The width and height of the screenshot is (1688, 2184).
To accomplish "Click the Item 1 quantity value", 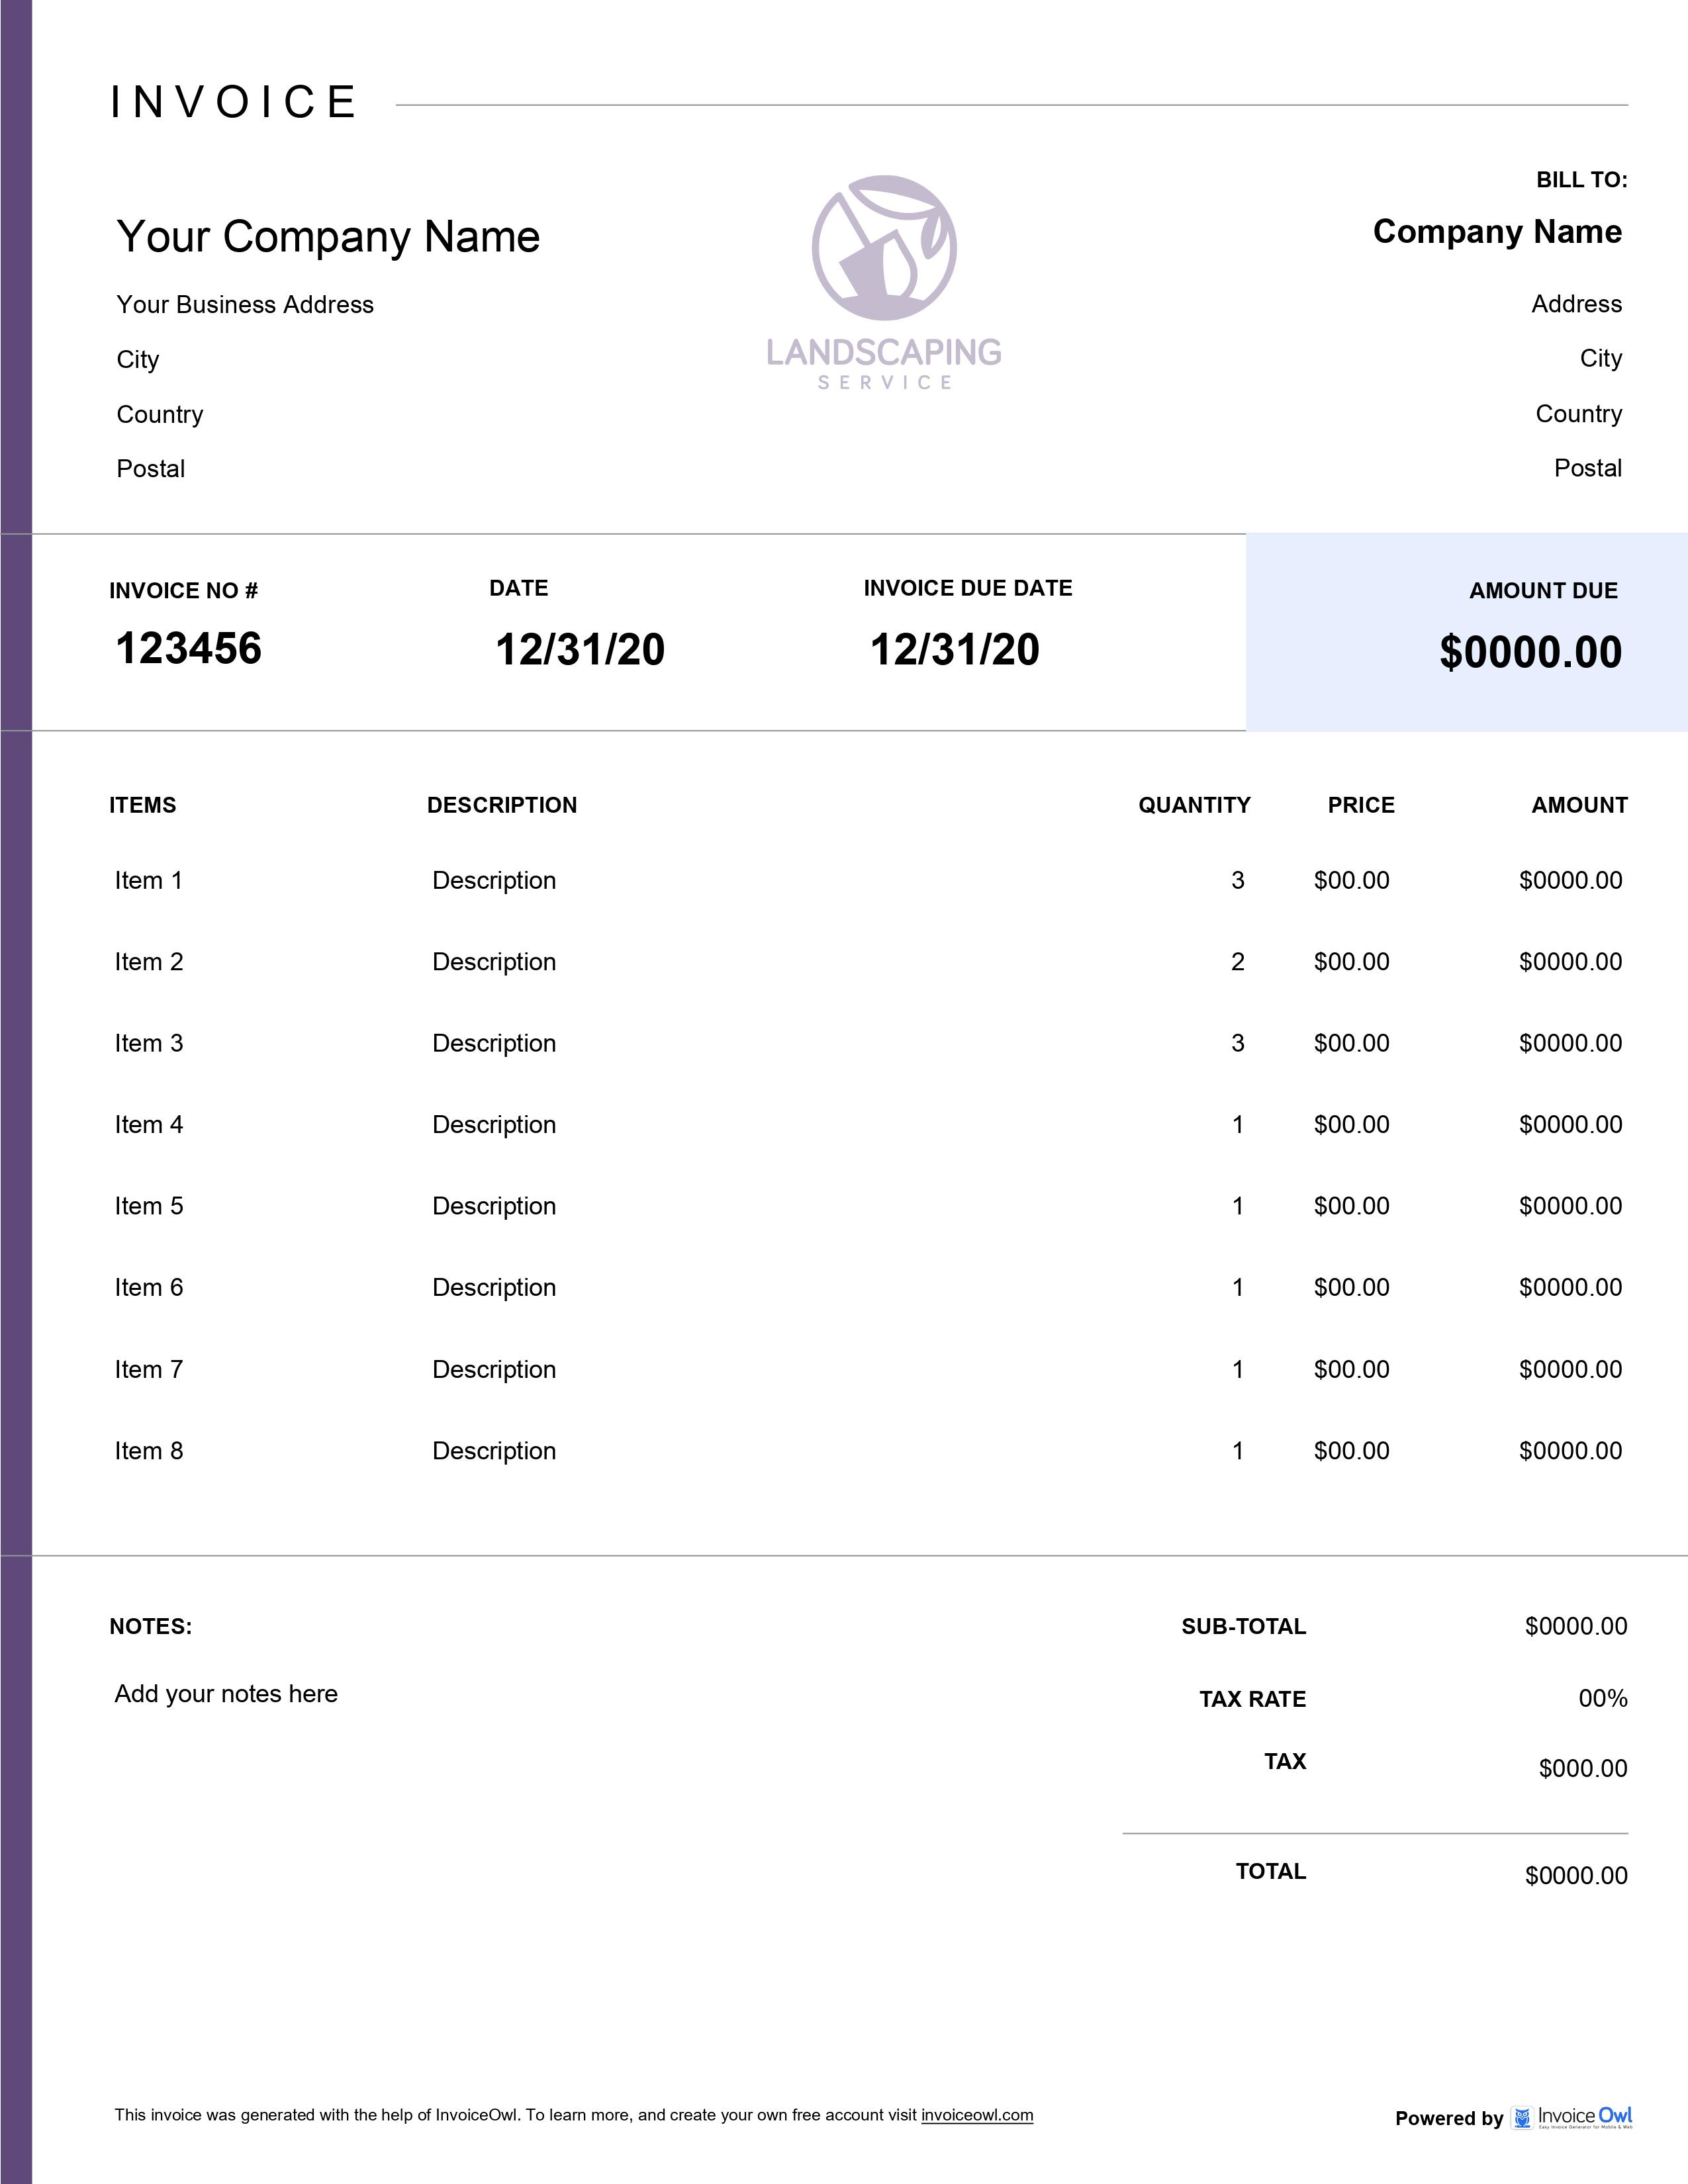I will coord(1237,881).
